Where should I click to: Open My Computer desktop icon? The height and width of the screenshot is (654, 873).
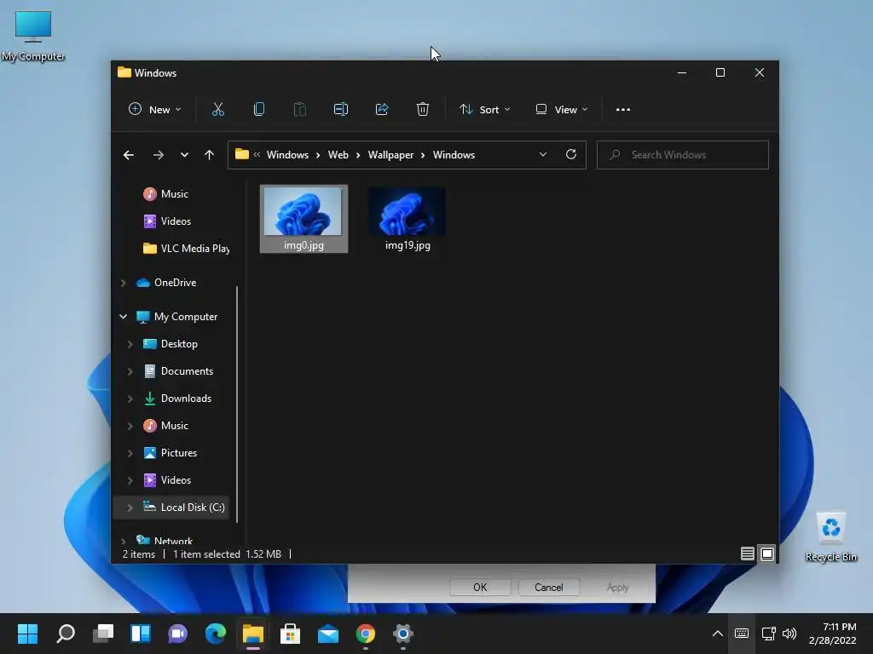(x=33, y=34)
